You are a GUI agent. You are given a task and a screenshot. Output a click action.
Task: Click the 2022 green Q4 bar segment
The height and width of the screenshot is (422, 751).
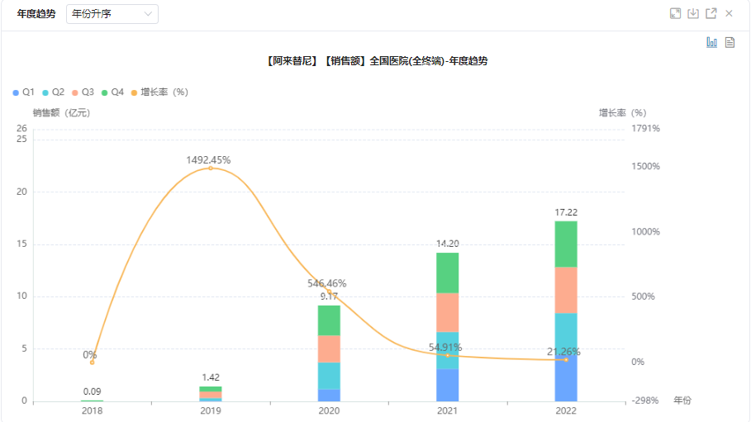click(x=566, y=244)
